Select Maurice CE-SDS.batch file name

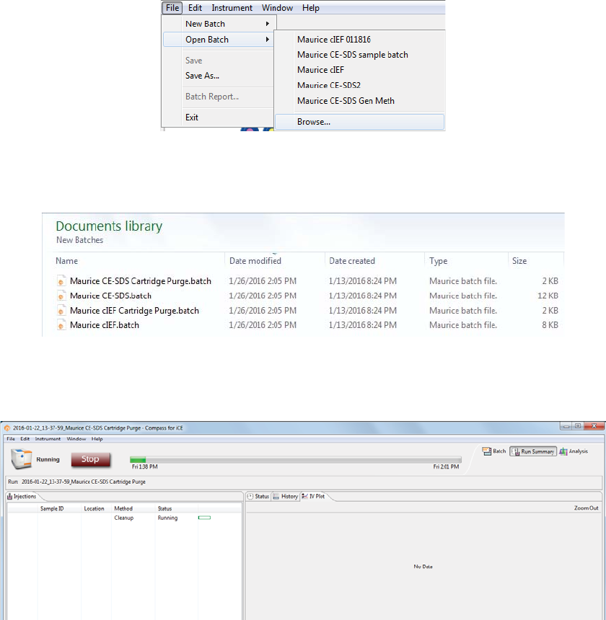click(110, 296)
